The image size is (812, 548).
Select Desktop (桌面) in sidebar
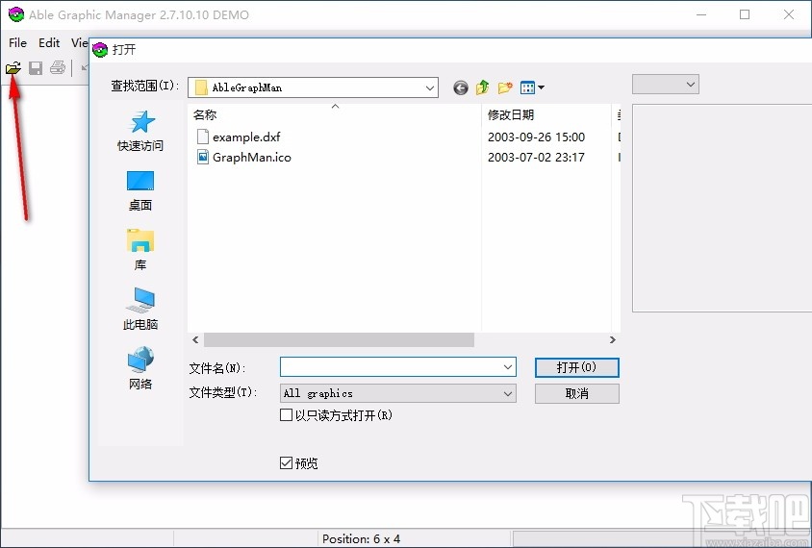click(140, 191)
